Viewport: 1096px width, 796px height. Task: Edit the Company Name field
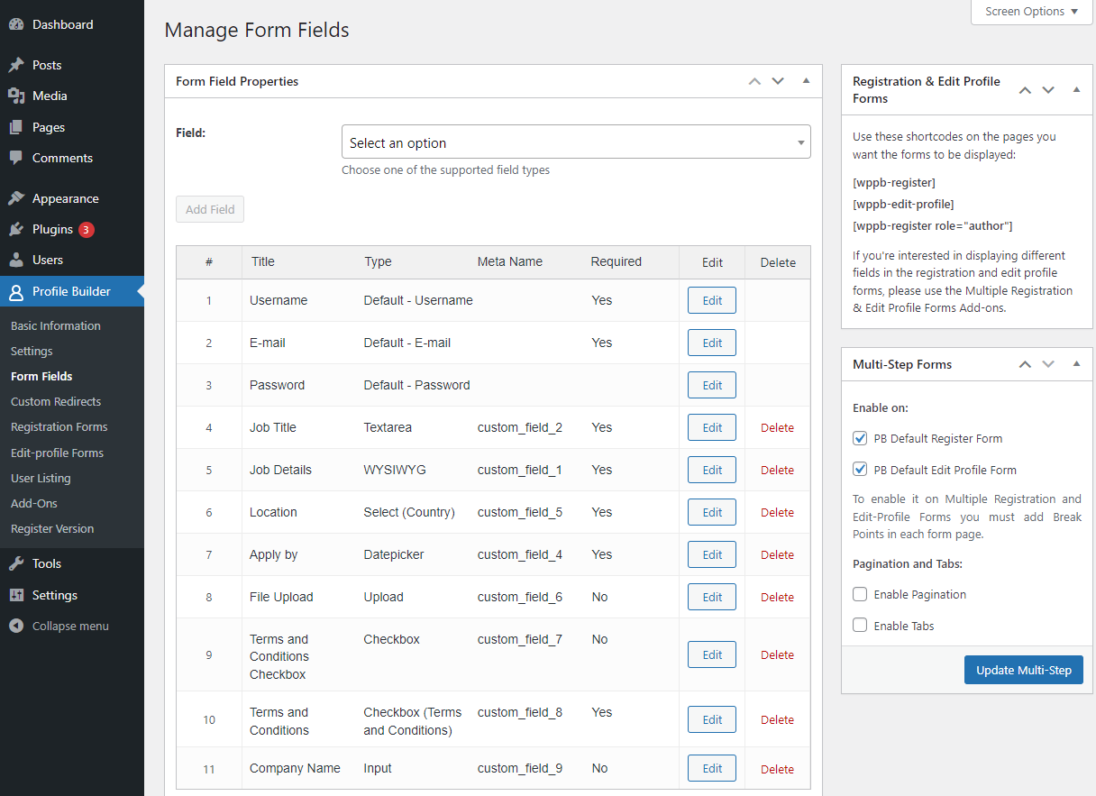(712, 769)
